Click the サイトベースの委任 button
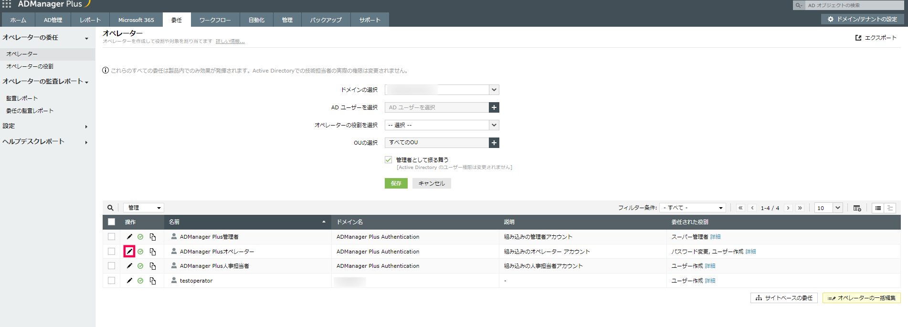The height and width of the screenshot is (327, 908). tap(784, 298)
